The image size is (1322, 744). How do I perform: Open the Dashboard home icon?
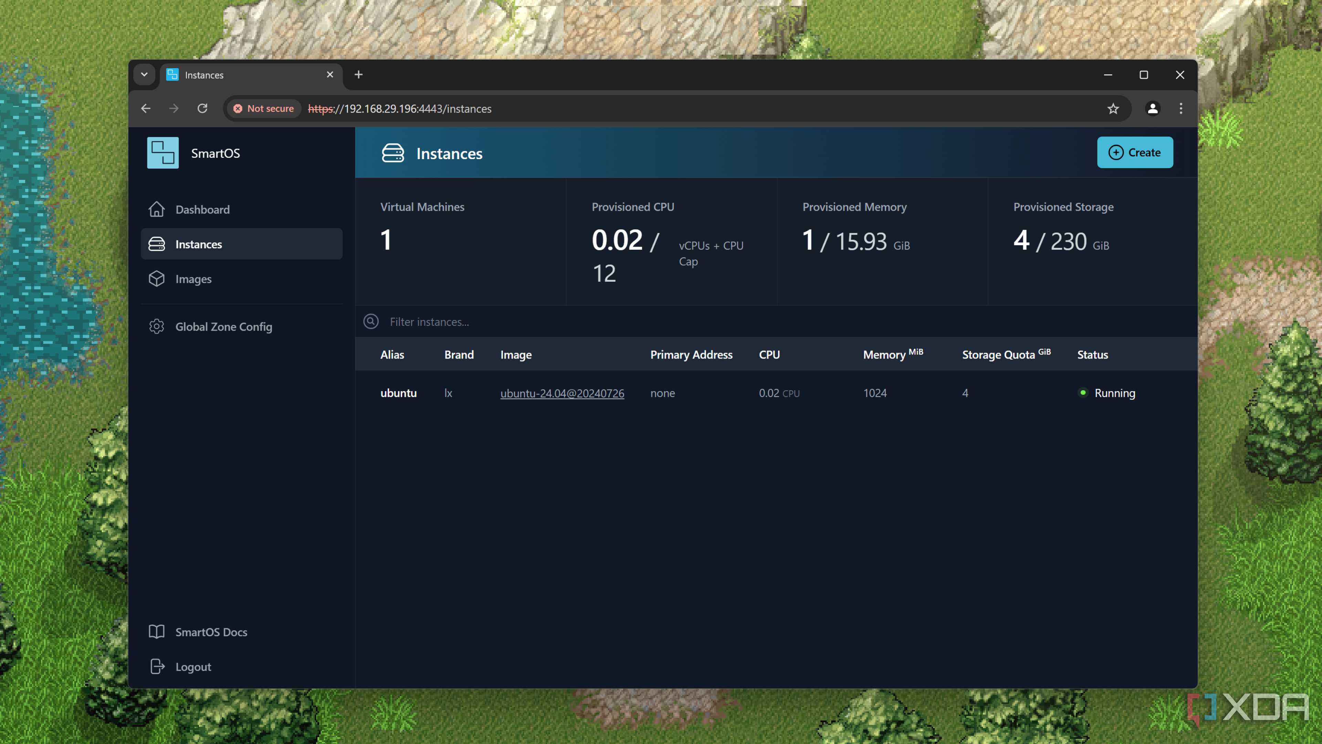pyautogui.click(x=157, y=209)
